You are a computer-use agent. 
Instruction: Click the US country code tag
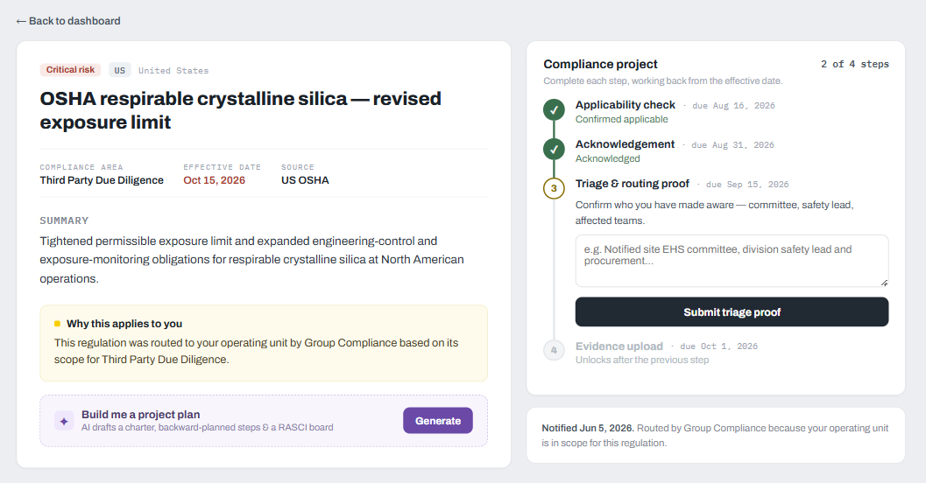coord(120,70)
